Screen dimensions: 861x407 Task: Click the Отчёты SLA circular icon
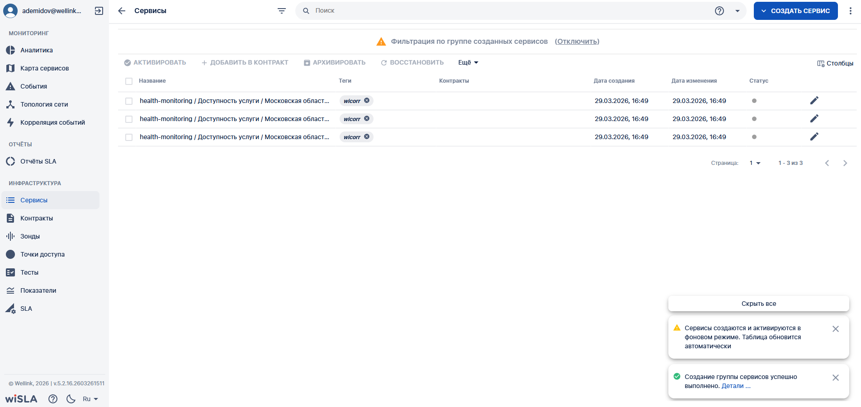coord(10,161)
